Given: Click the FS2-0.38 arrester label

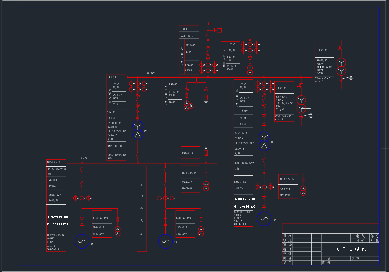Looking at the screenshot, I should [187, 154].
